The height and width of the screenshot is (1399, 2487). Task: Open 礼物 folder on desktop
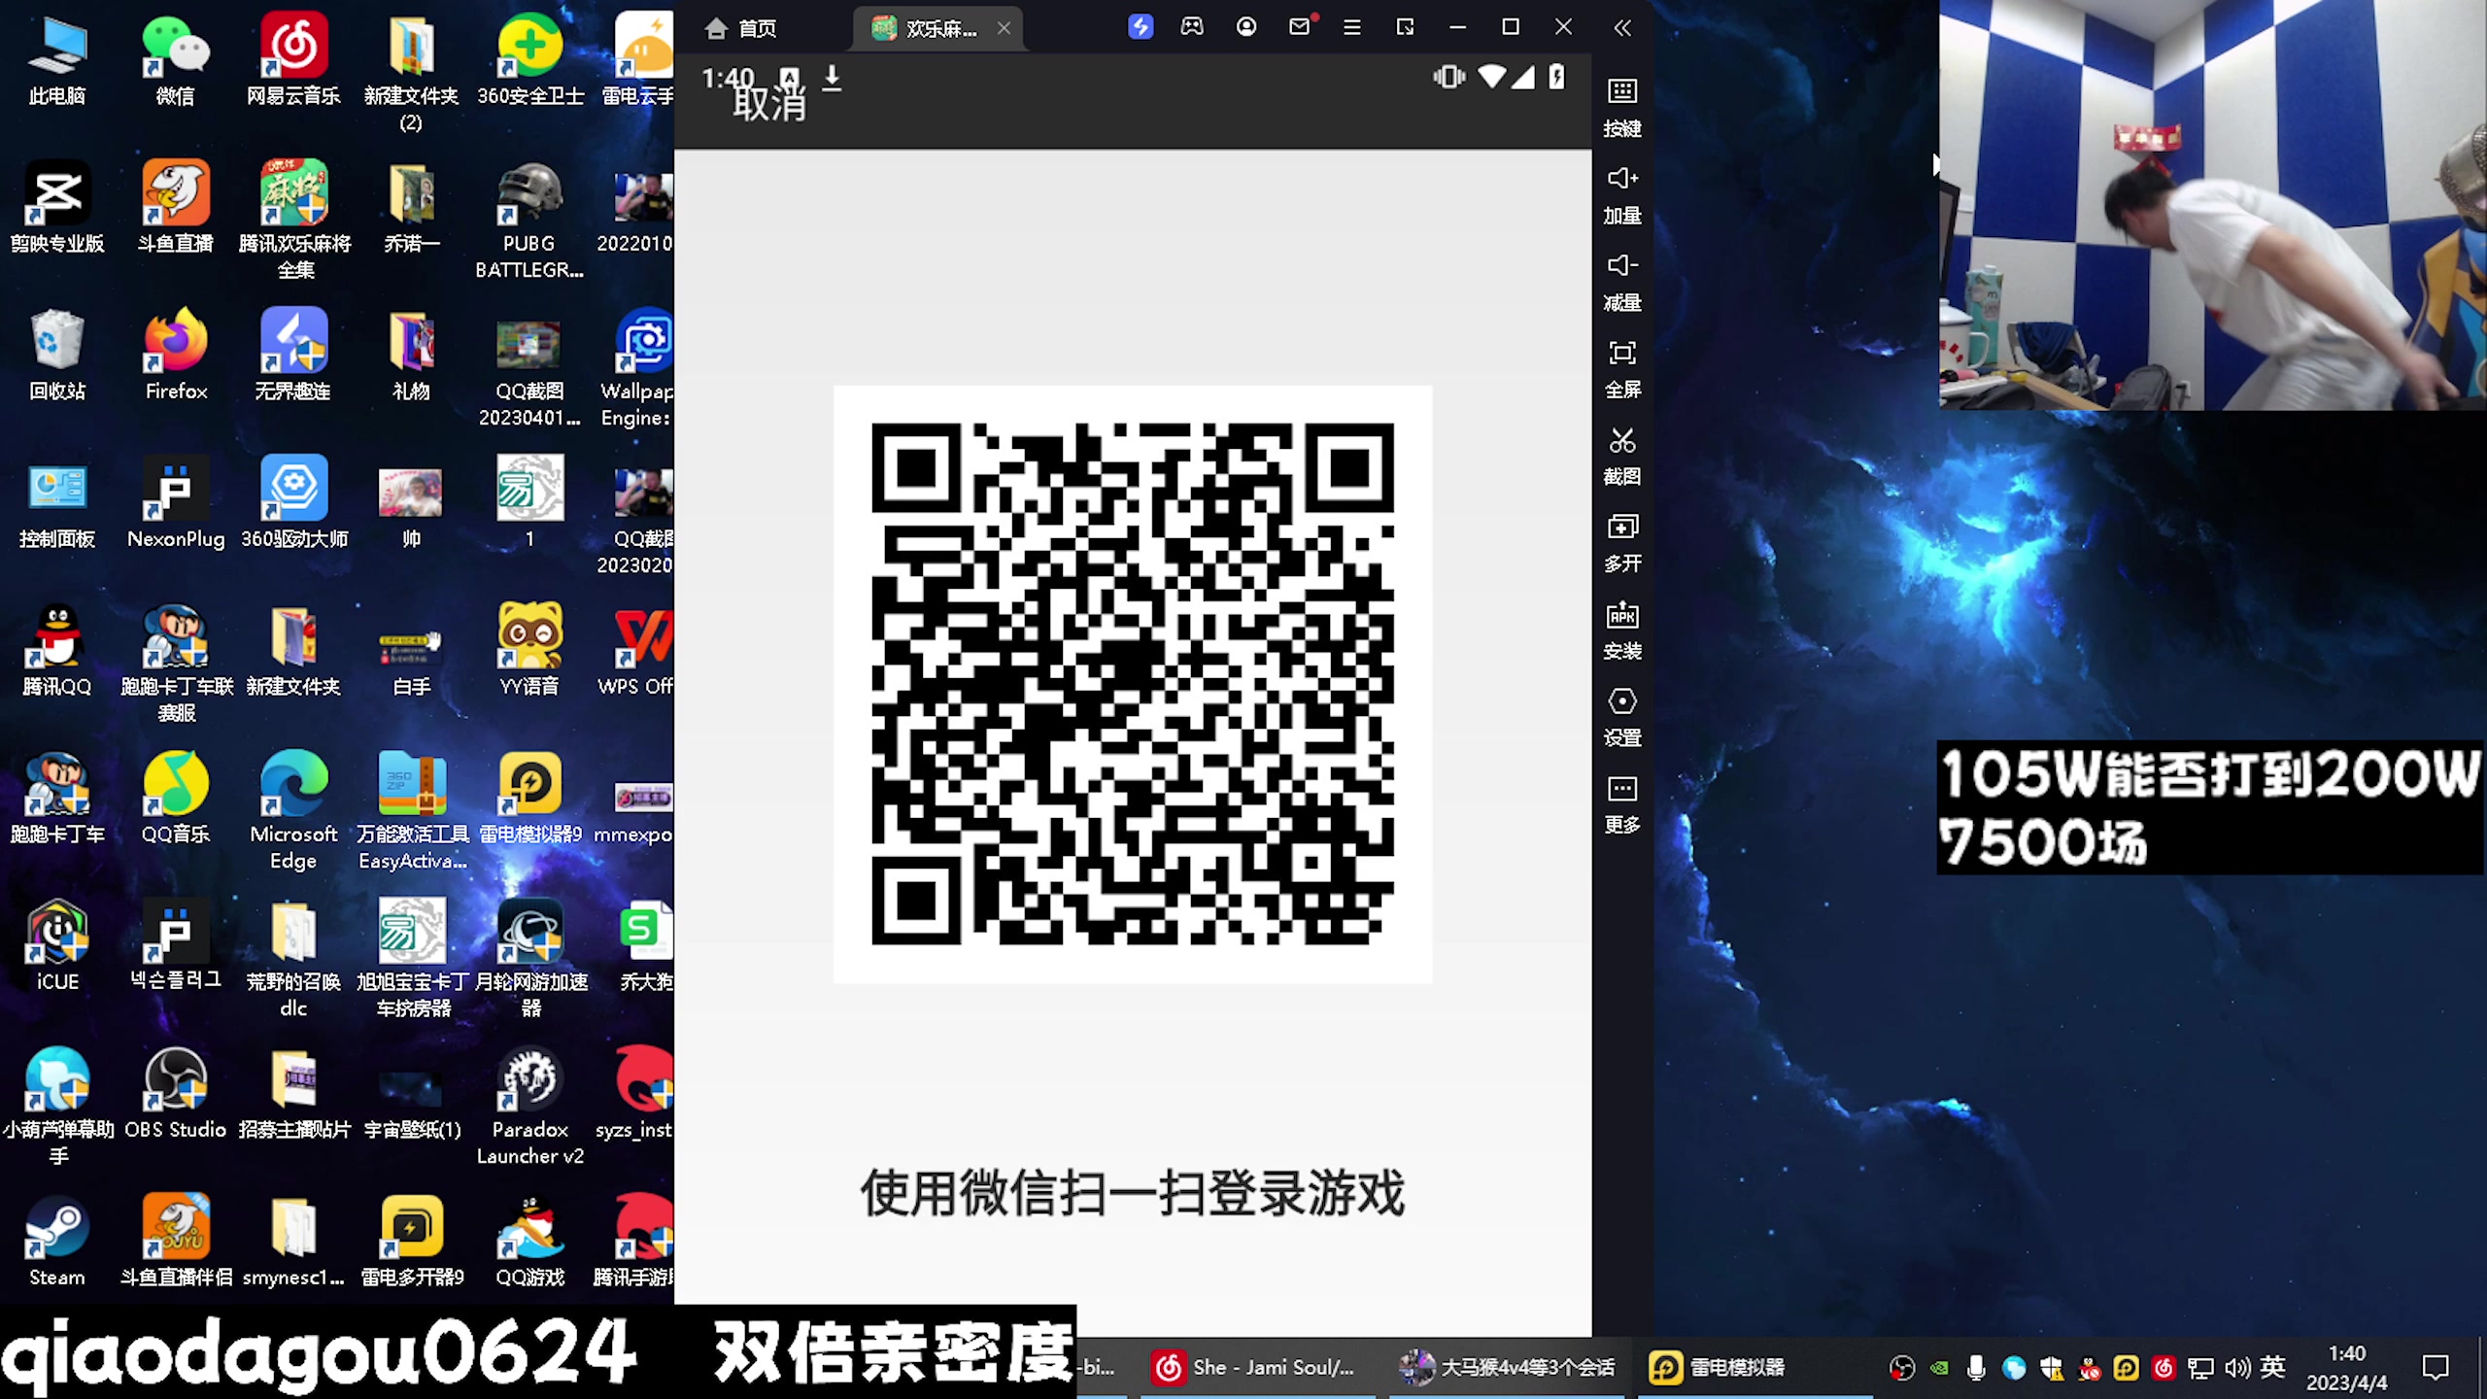[x=411, y=356]
